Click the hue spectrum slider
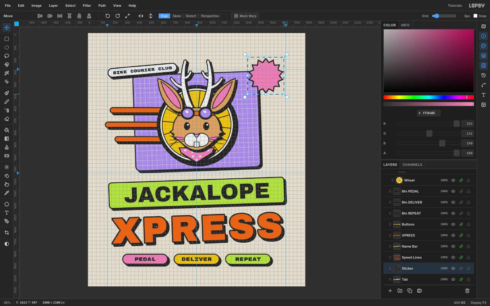Viewport: 490px width, 306px height. tap(429, 97)
